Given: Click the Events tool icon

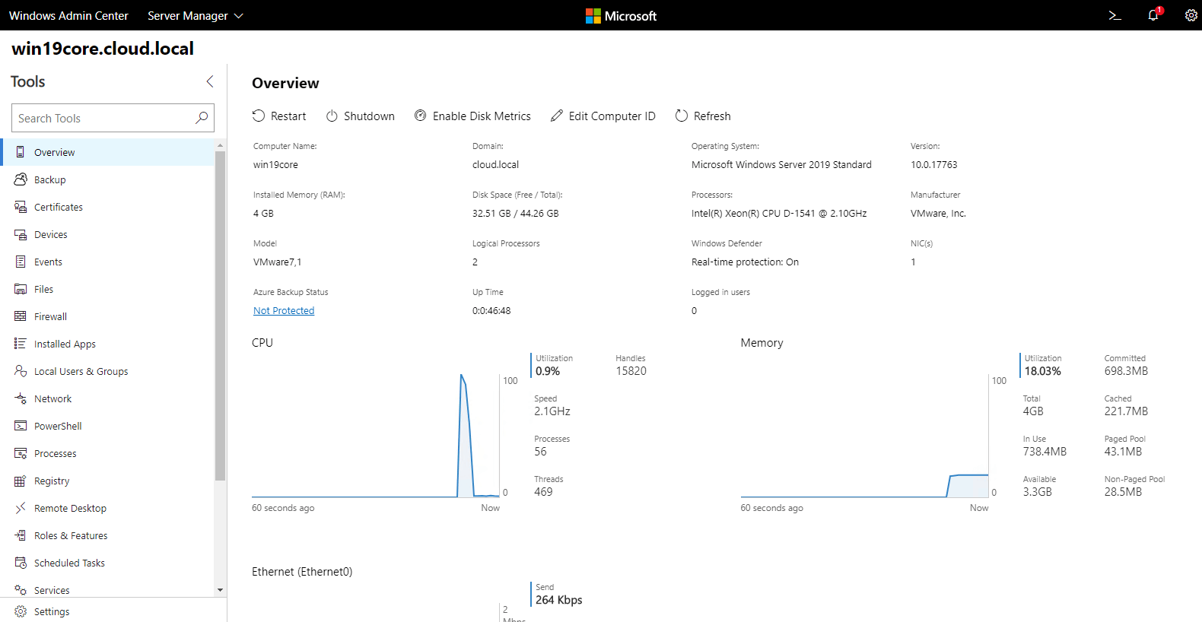Looking at the screenshot, I should pyautogui.click(x=21, y=262).
